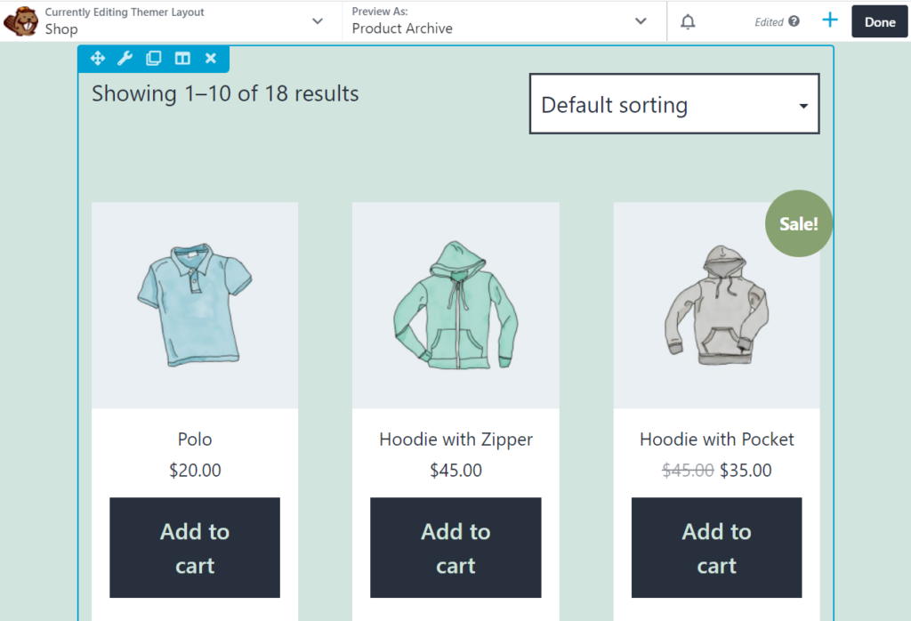Remove the module with the X icon
The height and width of the screenshot is (621, 911).
(x=211, y=58)
